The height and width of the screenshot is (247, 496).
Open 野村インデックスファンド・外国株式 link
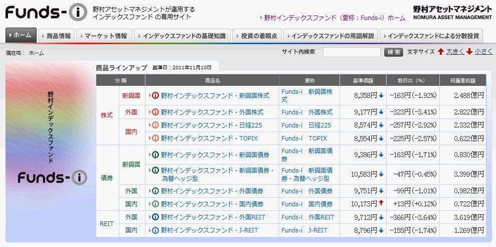[212, 112]
